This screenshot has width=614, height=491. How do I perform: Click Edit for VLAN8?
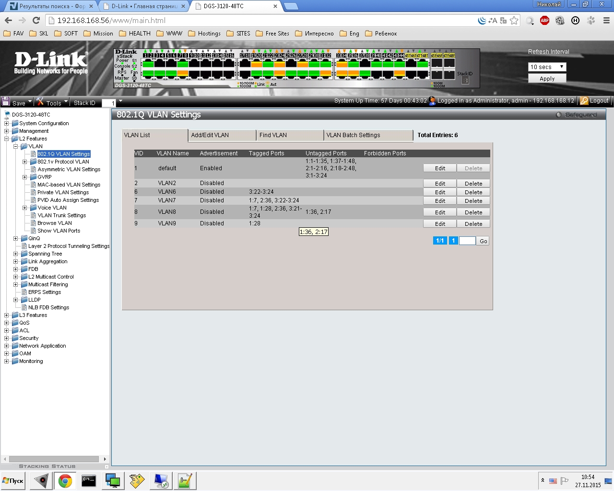tap(440, 212)
